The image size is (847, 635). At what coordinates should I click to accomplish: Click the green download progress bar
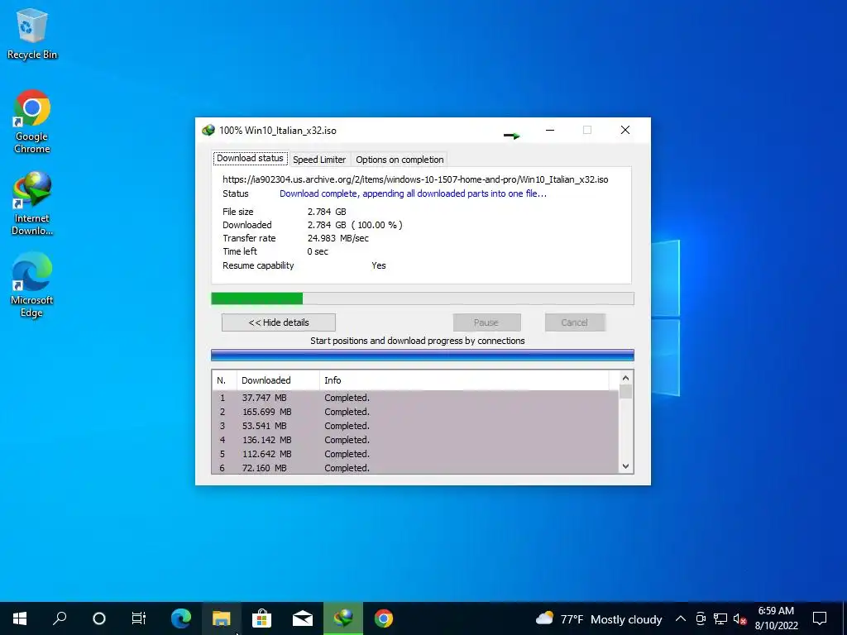tap(423, 298)
